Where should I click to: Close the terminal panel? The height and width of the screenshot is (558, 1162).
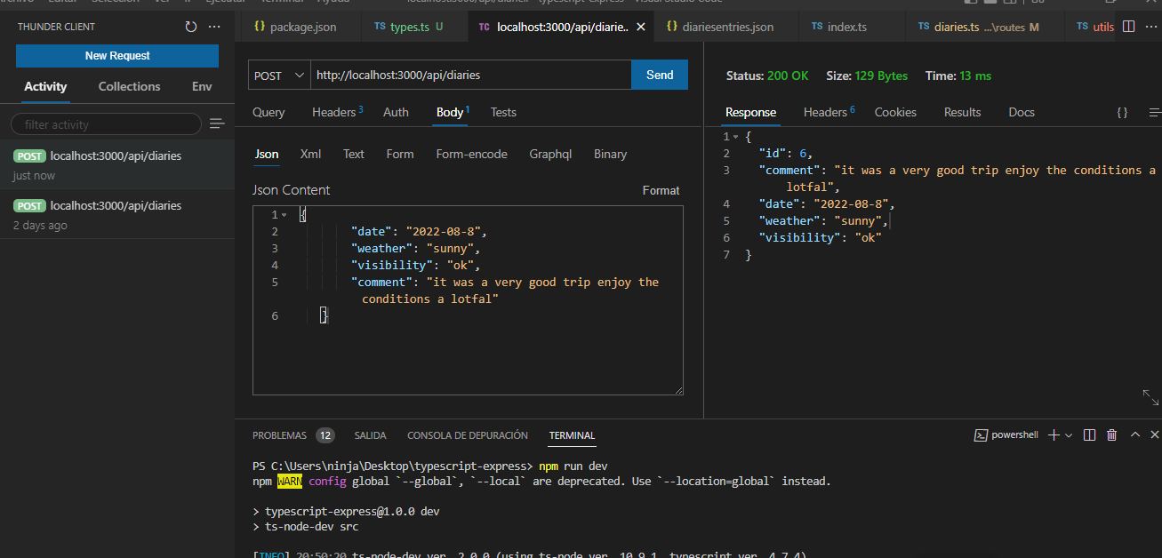[x=1155, y=434]
